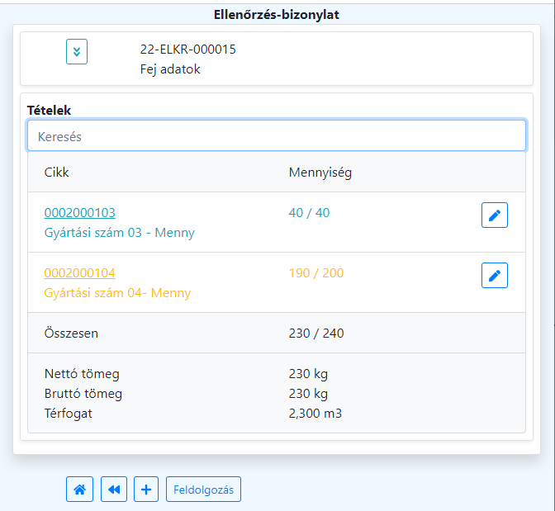Open article link 0002000103

point(80,213)
